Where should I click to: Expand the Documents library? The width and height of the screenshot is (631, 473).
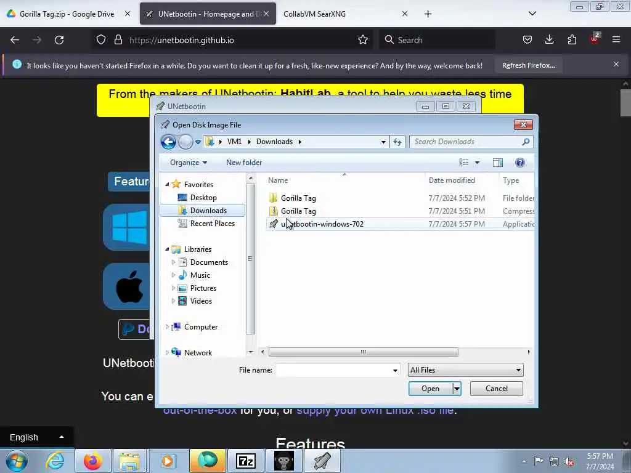coord(173,262)
